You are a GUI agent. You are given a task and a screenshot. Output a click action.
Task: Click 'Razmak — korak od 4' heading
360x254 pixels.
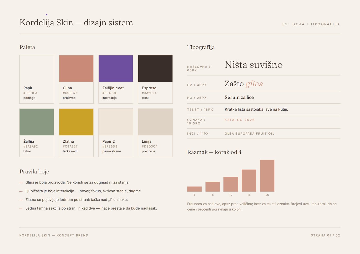point(214,152)
